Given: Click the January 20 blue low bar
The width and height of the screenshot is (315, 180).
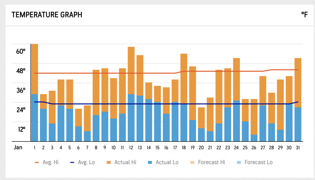Looking at the screenshot, I should coord(201,135).
